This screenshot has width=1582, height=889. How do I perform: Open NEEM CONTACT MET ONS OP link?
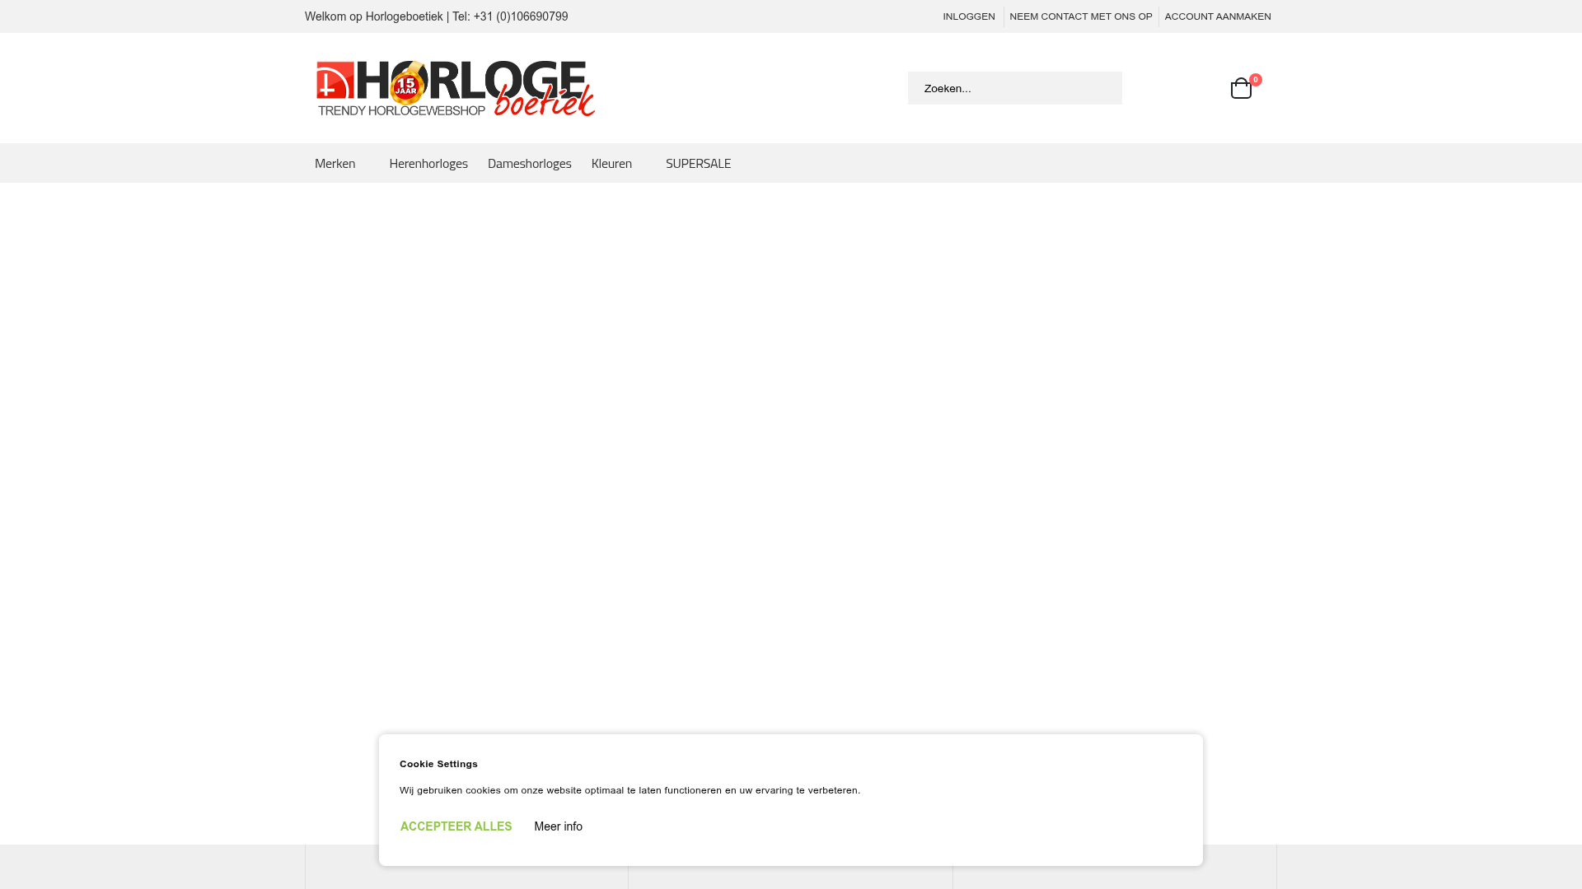tap(1081, 16)
